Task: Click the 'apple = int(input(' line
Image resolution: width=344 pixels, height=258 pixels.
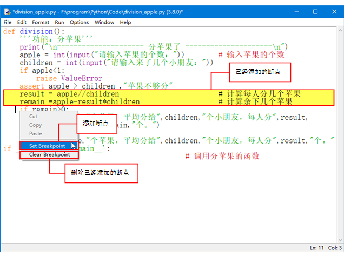Action: coord(102,55)
